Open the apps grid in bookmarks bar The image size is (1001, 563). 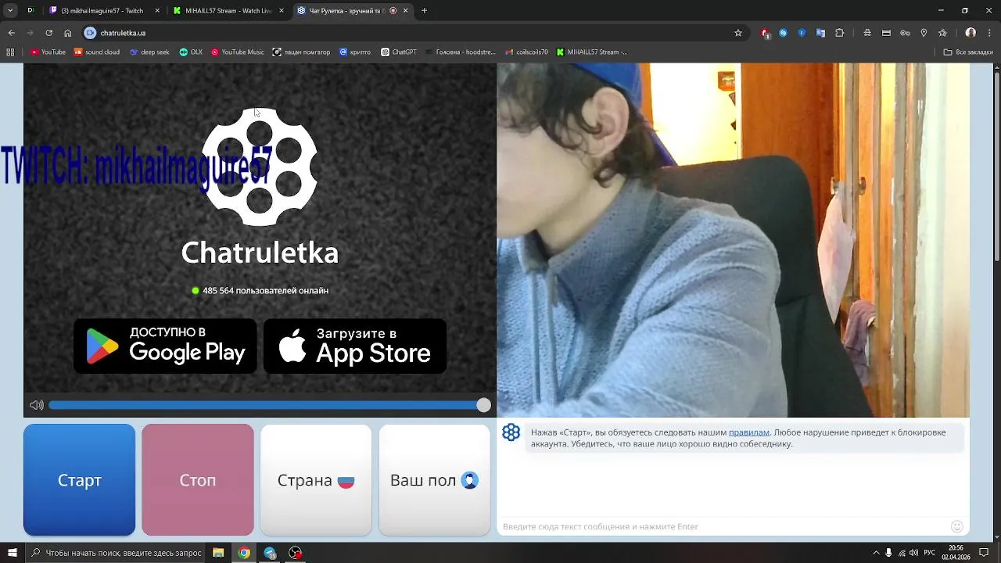pos(10,52)
